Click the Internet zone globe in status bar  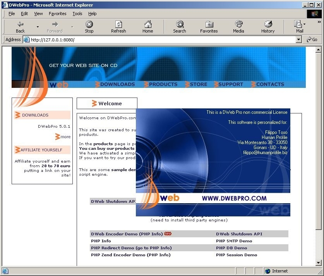(x=267, y=271)
